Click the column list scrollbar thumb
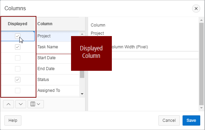Viewport: 205px width, 130px height. (82, 74)
